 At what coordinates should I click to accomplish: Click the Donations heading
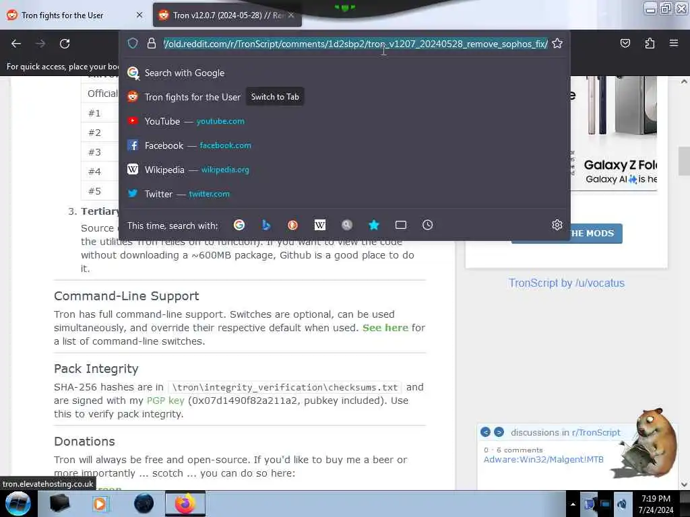(x=84, y=442)
